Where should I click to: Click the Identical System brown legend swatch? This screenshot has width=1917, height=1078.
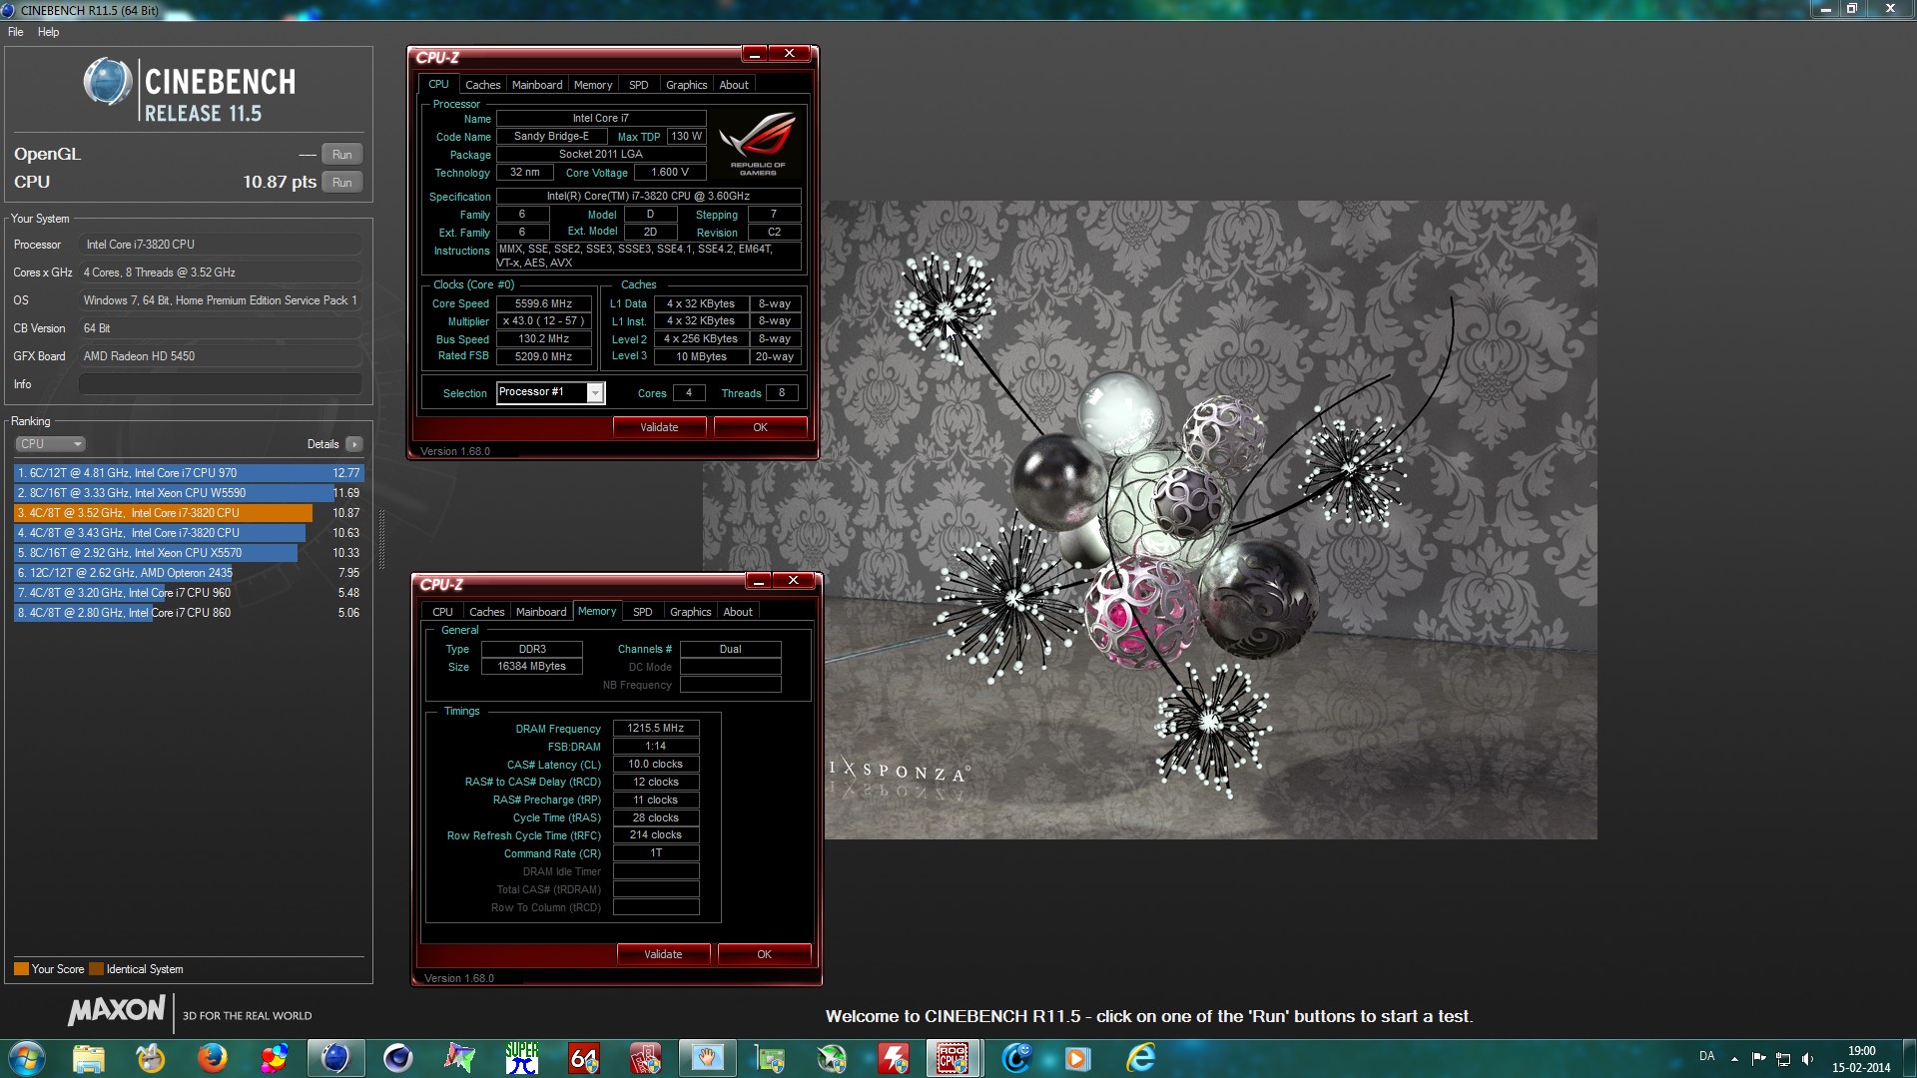click(x=96, y=969)
